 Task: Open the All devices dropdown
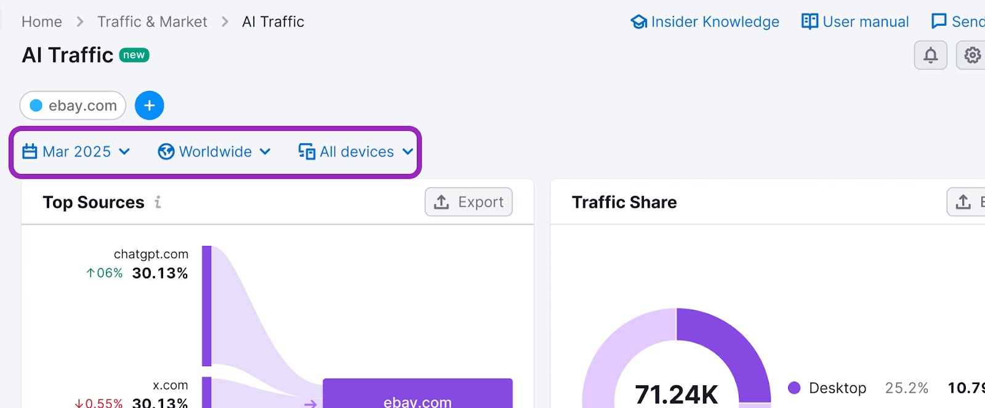(x=356, y=152)
